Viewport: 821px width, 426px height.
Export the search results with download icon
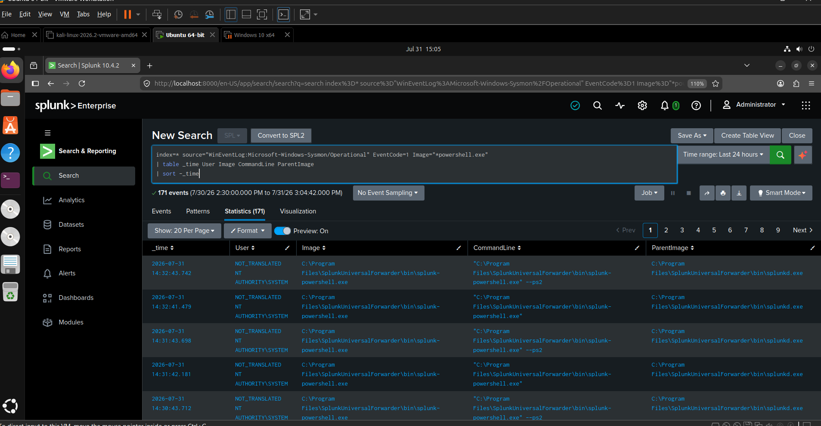(x=739, y=193)
